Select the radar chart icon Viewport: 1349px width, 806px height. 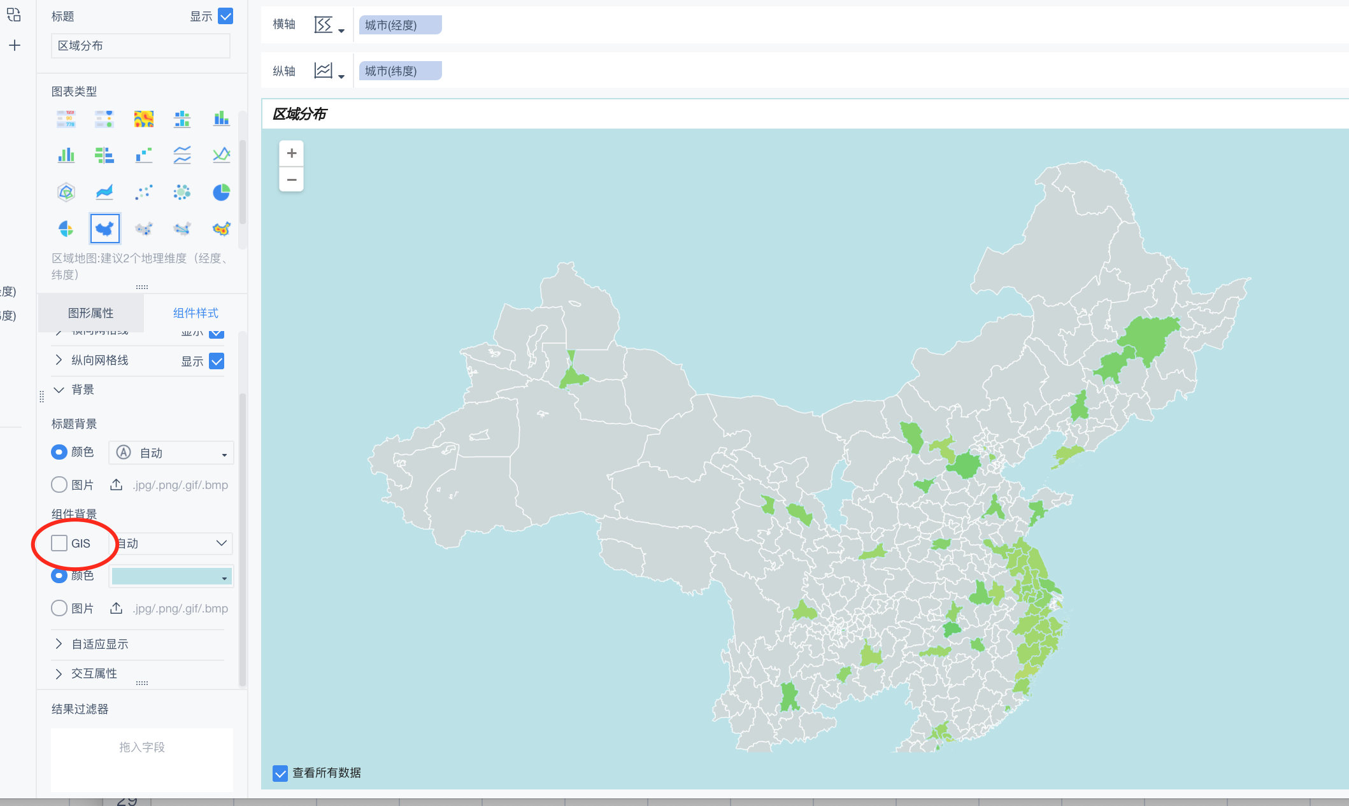click(x=66, y=192)
